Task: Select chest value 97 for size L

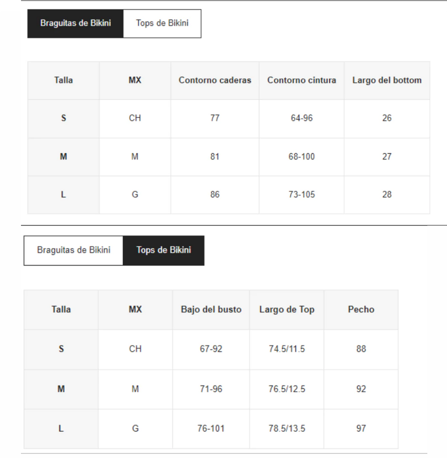Action: click(361, 428)
